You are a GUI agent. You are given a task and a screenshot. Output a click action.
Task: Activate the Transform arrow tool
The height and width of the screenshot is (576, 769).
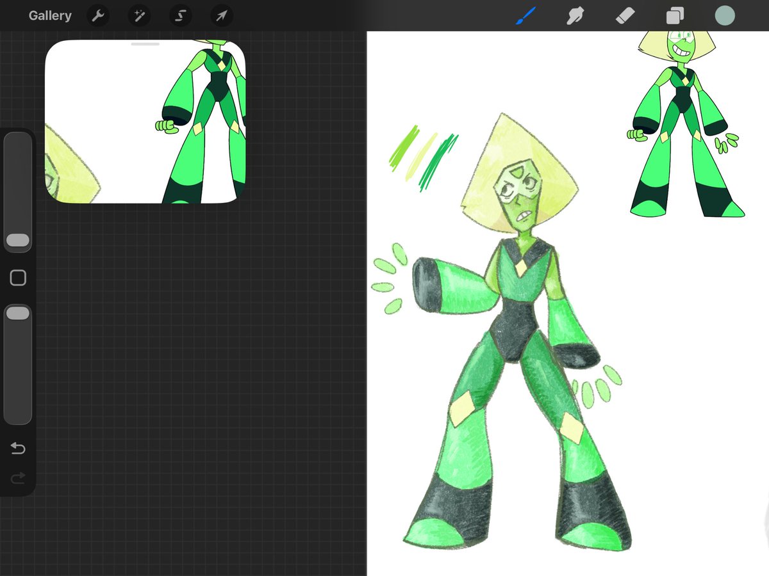(221, 15)
